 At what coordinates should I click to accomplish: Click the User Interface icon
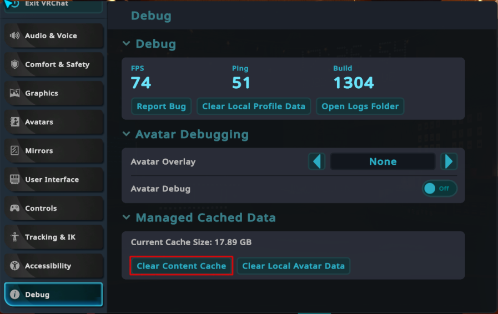tap(15, 180)
